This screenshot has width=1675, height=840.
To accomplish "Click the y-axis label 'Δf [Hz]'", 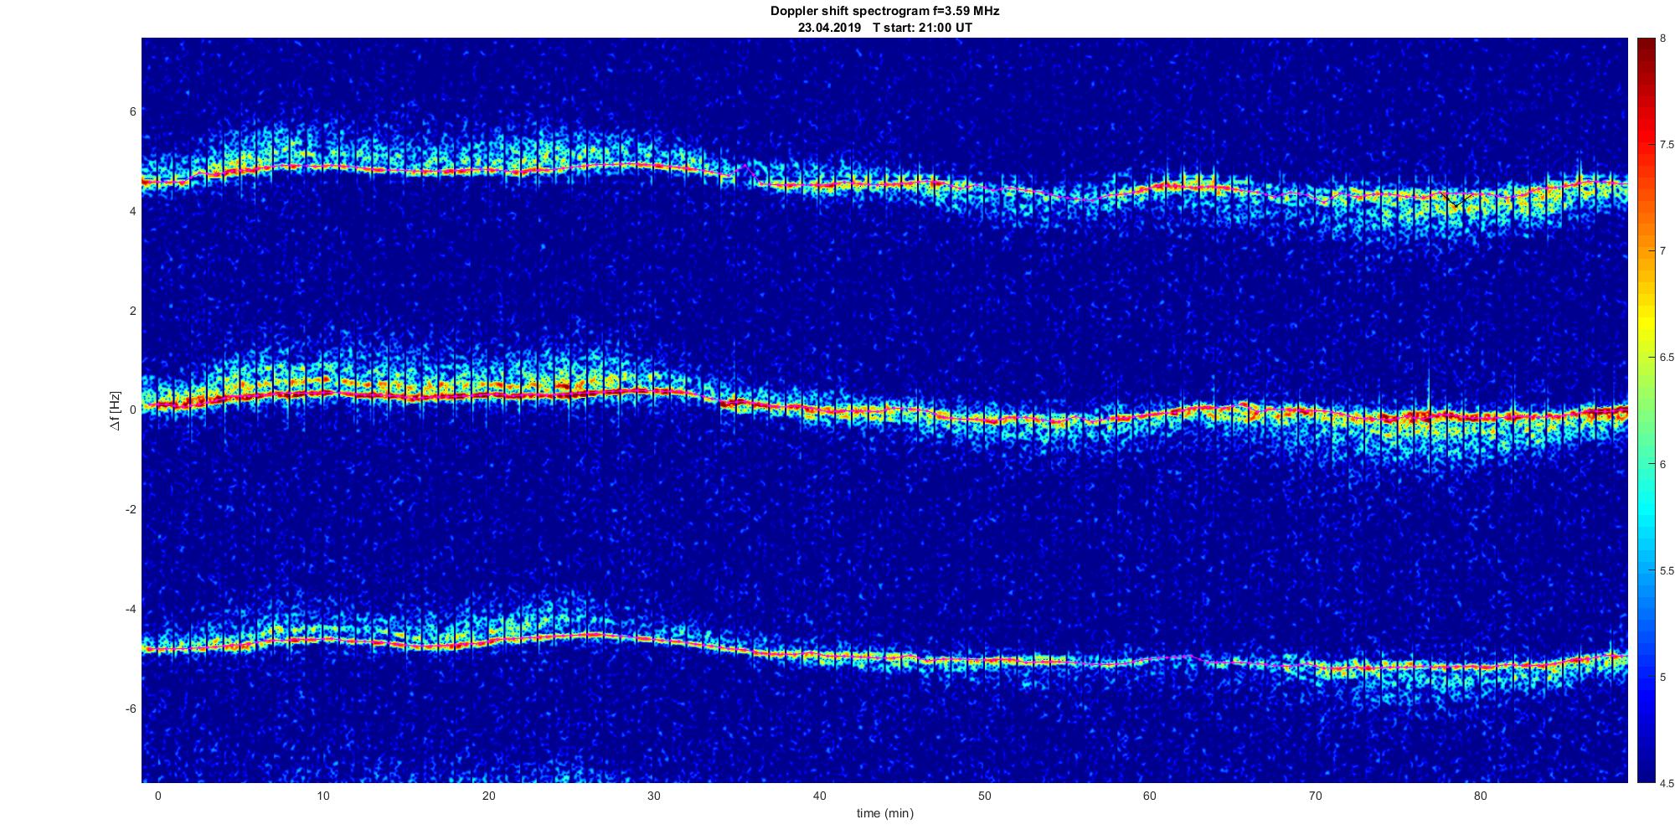I will coord(116,410).
